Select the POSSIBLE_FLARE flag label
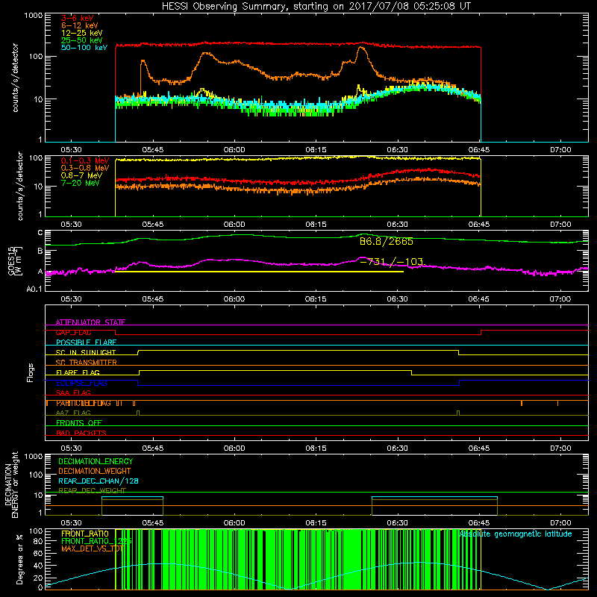 coord(86,343)
